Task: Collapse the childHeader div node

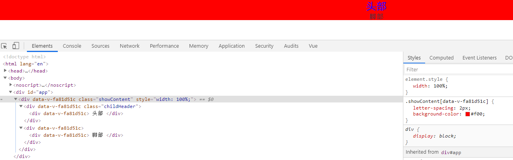Action: [x=21, y=106]
